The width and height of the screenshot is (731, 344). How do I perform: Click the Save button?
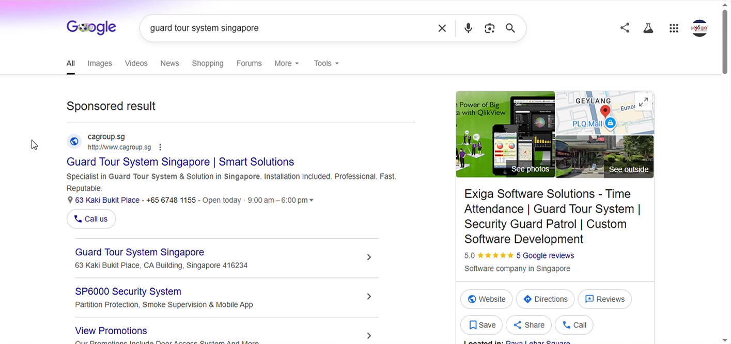coord(481,325)
